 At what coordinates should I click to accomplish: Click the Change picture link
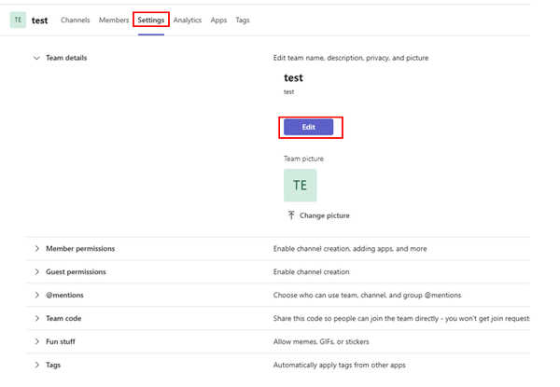click(324, 215)
